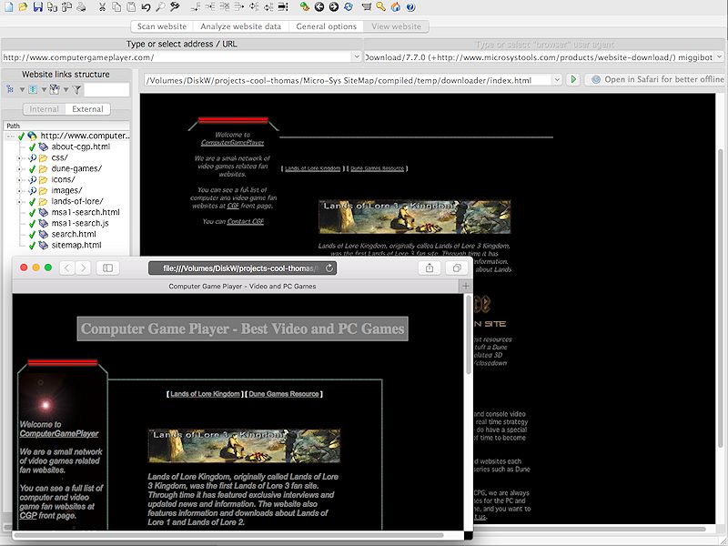728x546 pixels.
Task: Expand the lands-of-lore/ folder node
Action: click(x=19, y=201)
